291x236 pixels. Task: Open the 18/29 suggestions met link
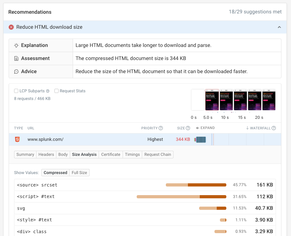pyautogui.click(x=255, y=11)
